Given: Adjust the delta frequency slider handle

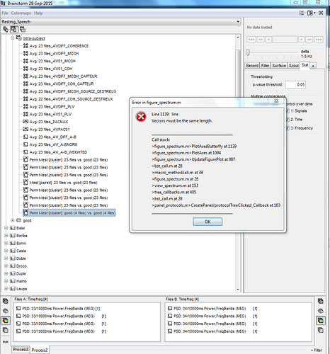Looking at the screenshot, I should click(248, 52).
